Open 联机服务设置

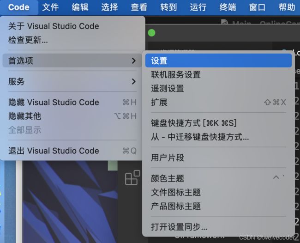pyautogui.click(x=218, y=74)
